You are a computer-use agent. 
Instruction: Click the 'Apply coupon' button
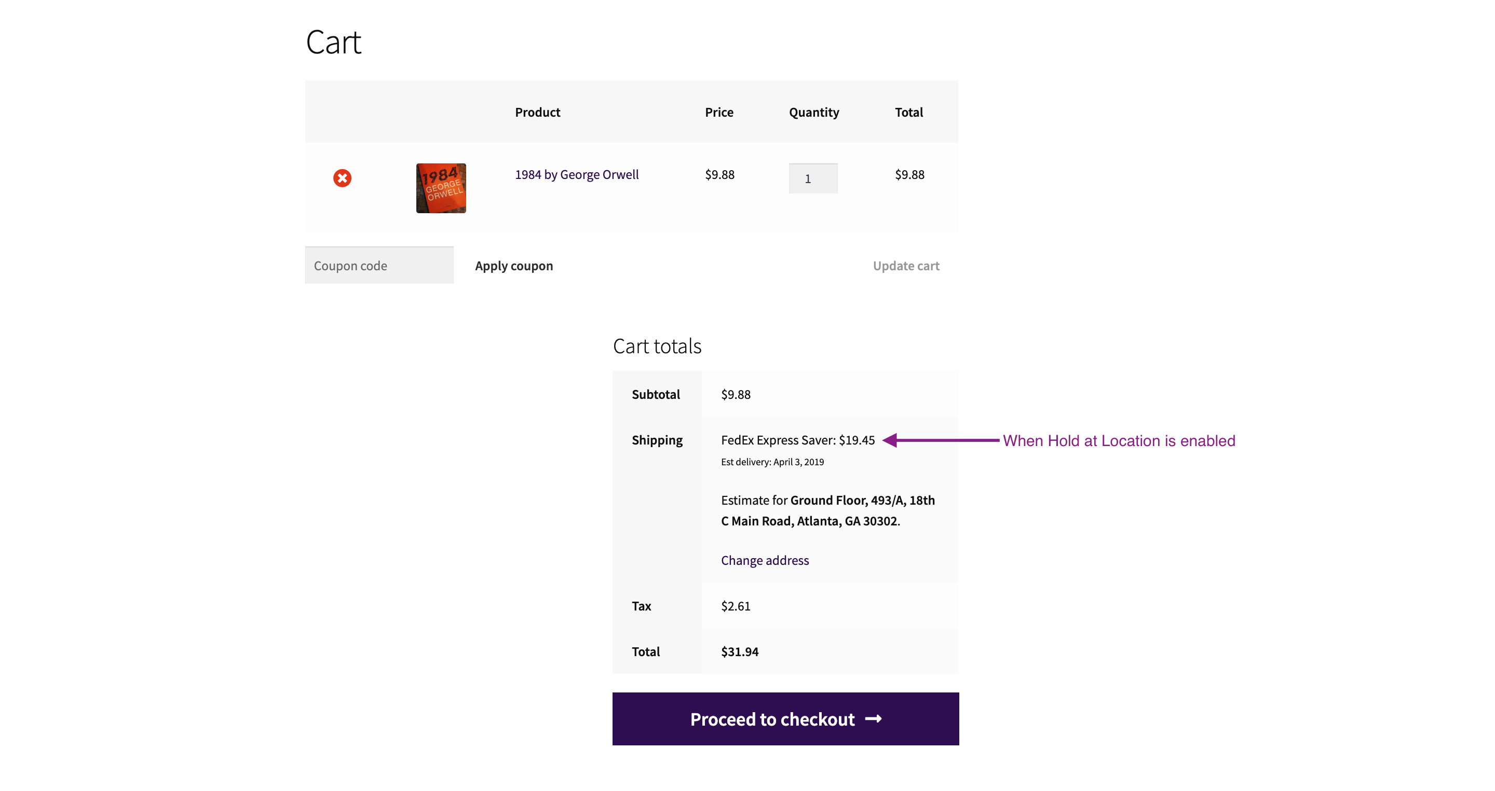pos(514,265)
